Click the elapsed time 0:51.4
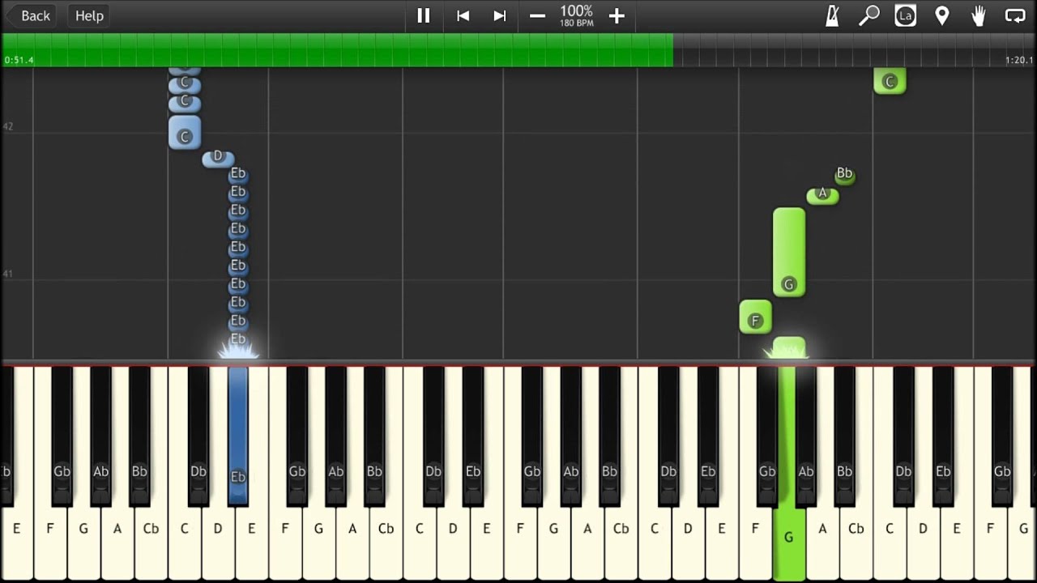The image size is (1037, 583). pos(19,60)
